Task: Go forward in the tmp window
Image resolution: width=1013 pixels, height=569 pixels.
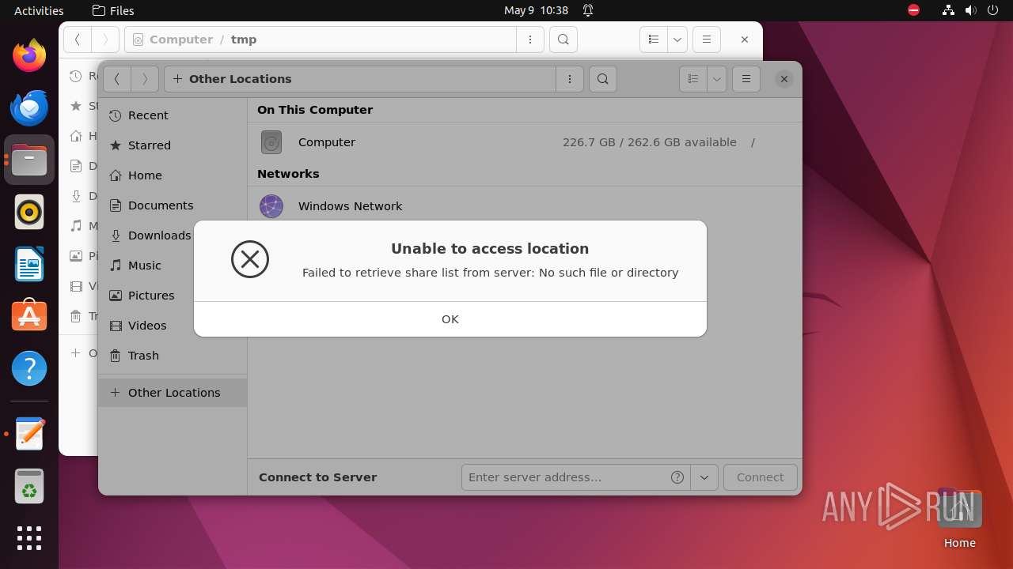Action: pos(105,40)
